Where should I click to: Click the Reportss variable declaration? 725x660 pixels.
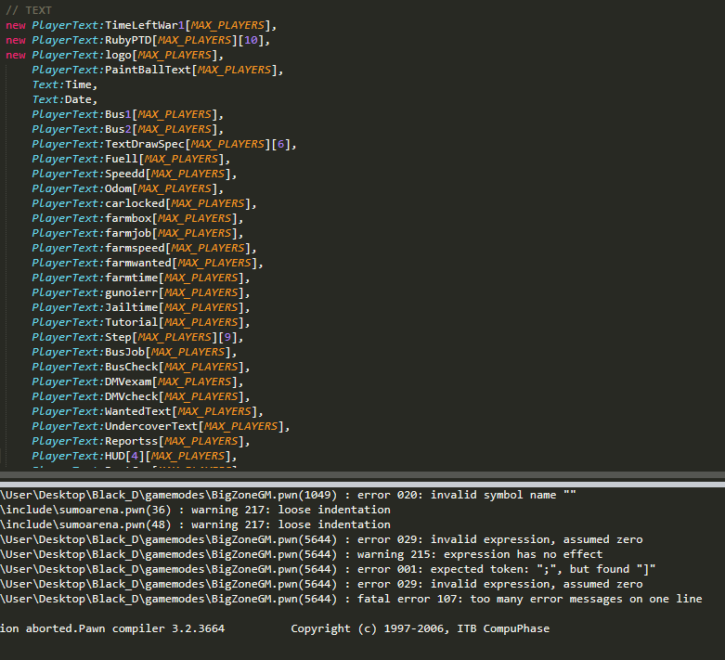point(141,441)
